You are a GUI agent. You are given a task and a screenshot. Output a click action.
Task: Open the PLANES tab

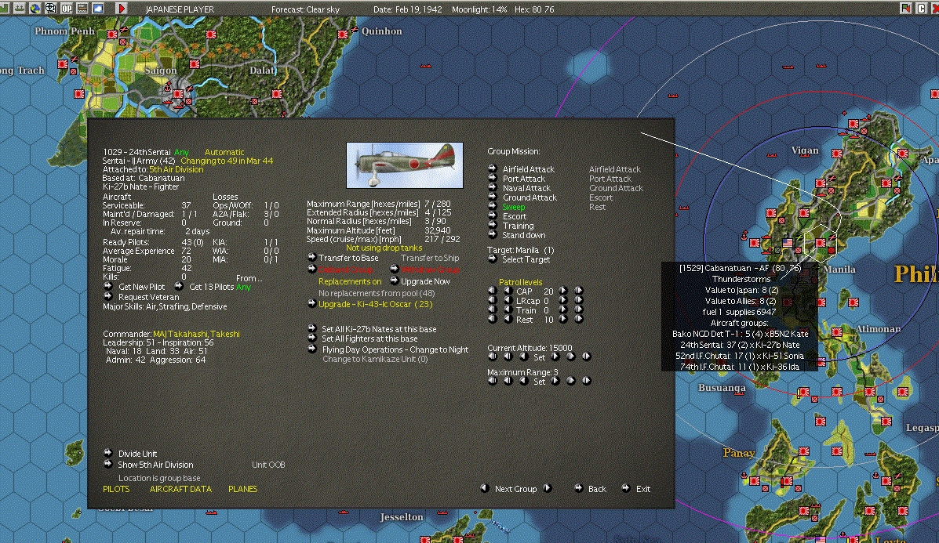[242, 489]
